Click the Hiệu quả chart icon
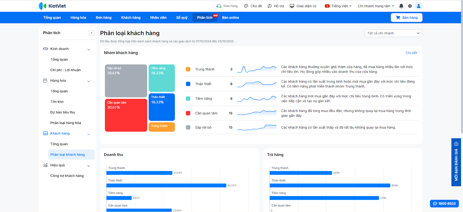Viewport: 463px width, 212px height. point(45,165)
